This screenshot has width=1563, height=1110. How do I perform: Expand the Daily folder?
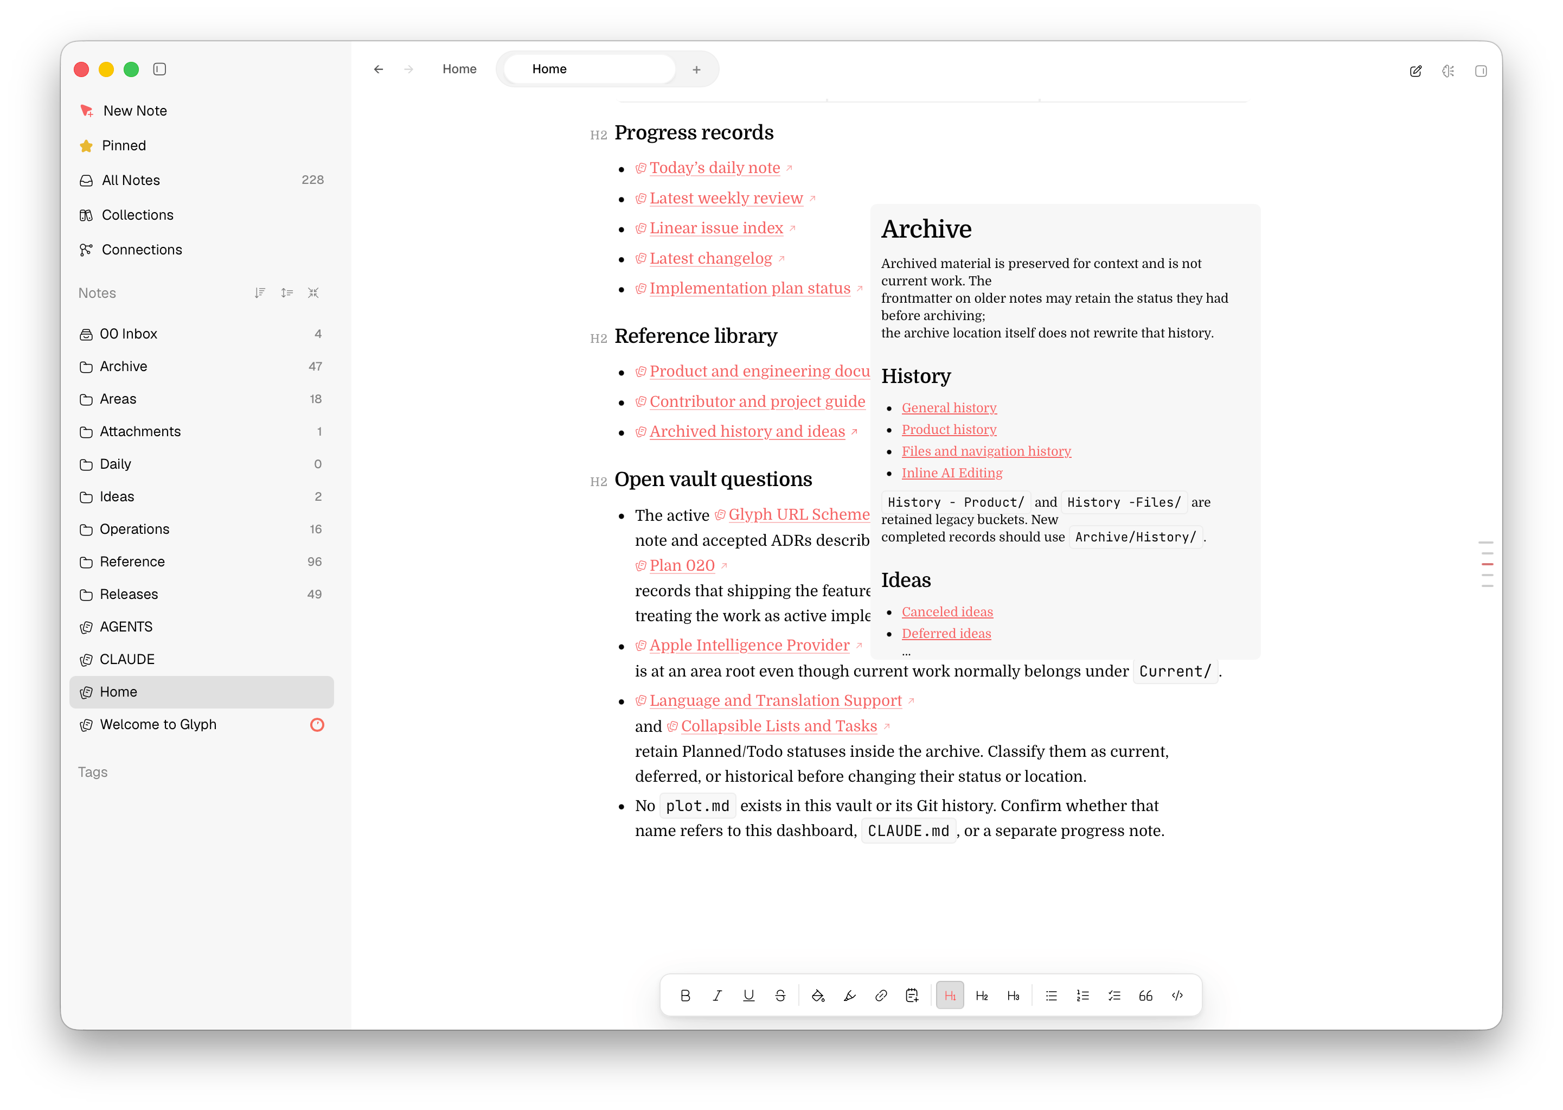click(x=202, y=464)
